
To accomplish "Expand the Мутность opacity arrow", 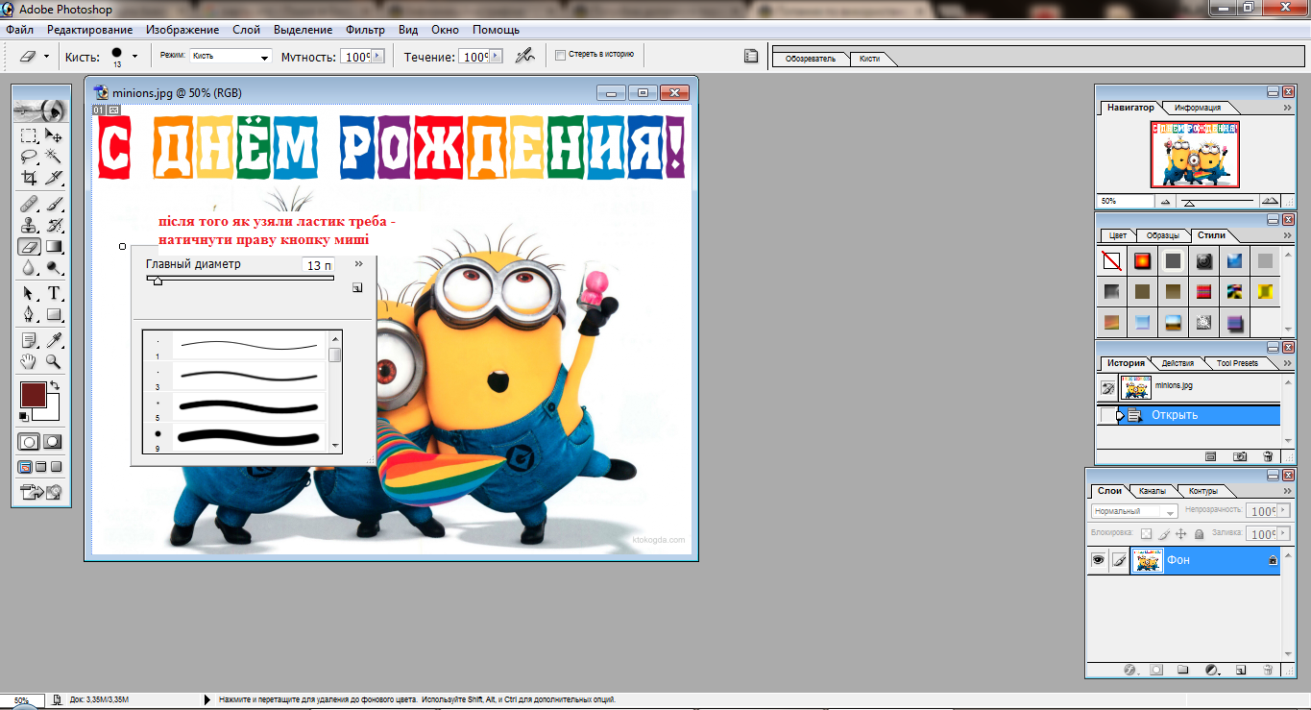I will click(x=377, y=57).
